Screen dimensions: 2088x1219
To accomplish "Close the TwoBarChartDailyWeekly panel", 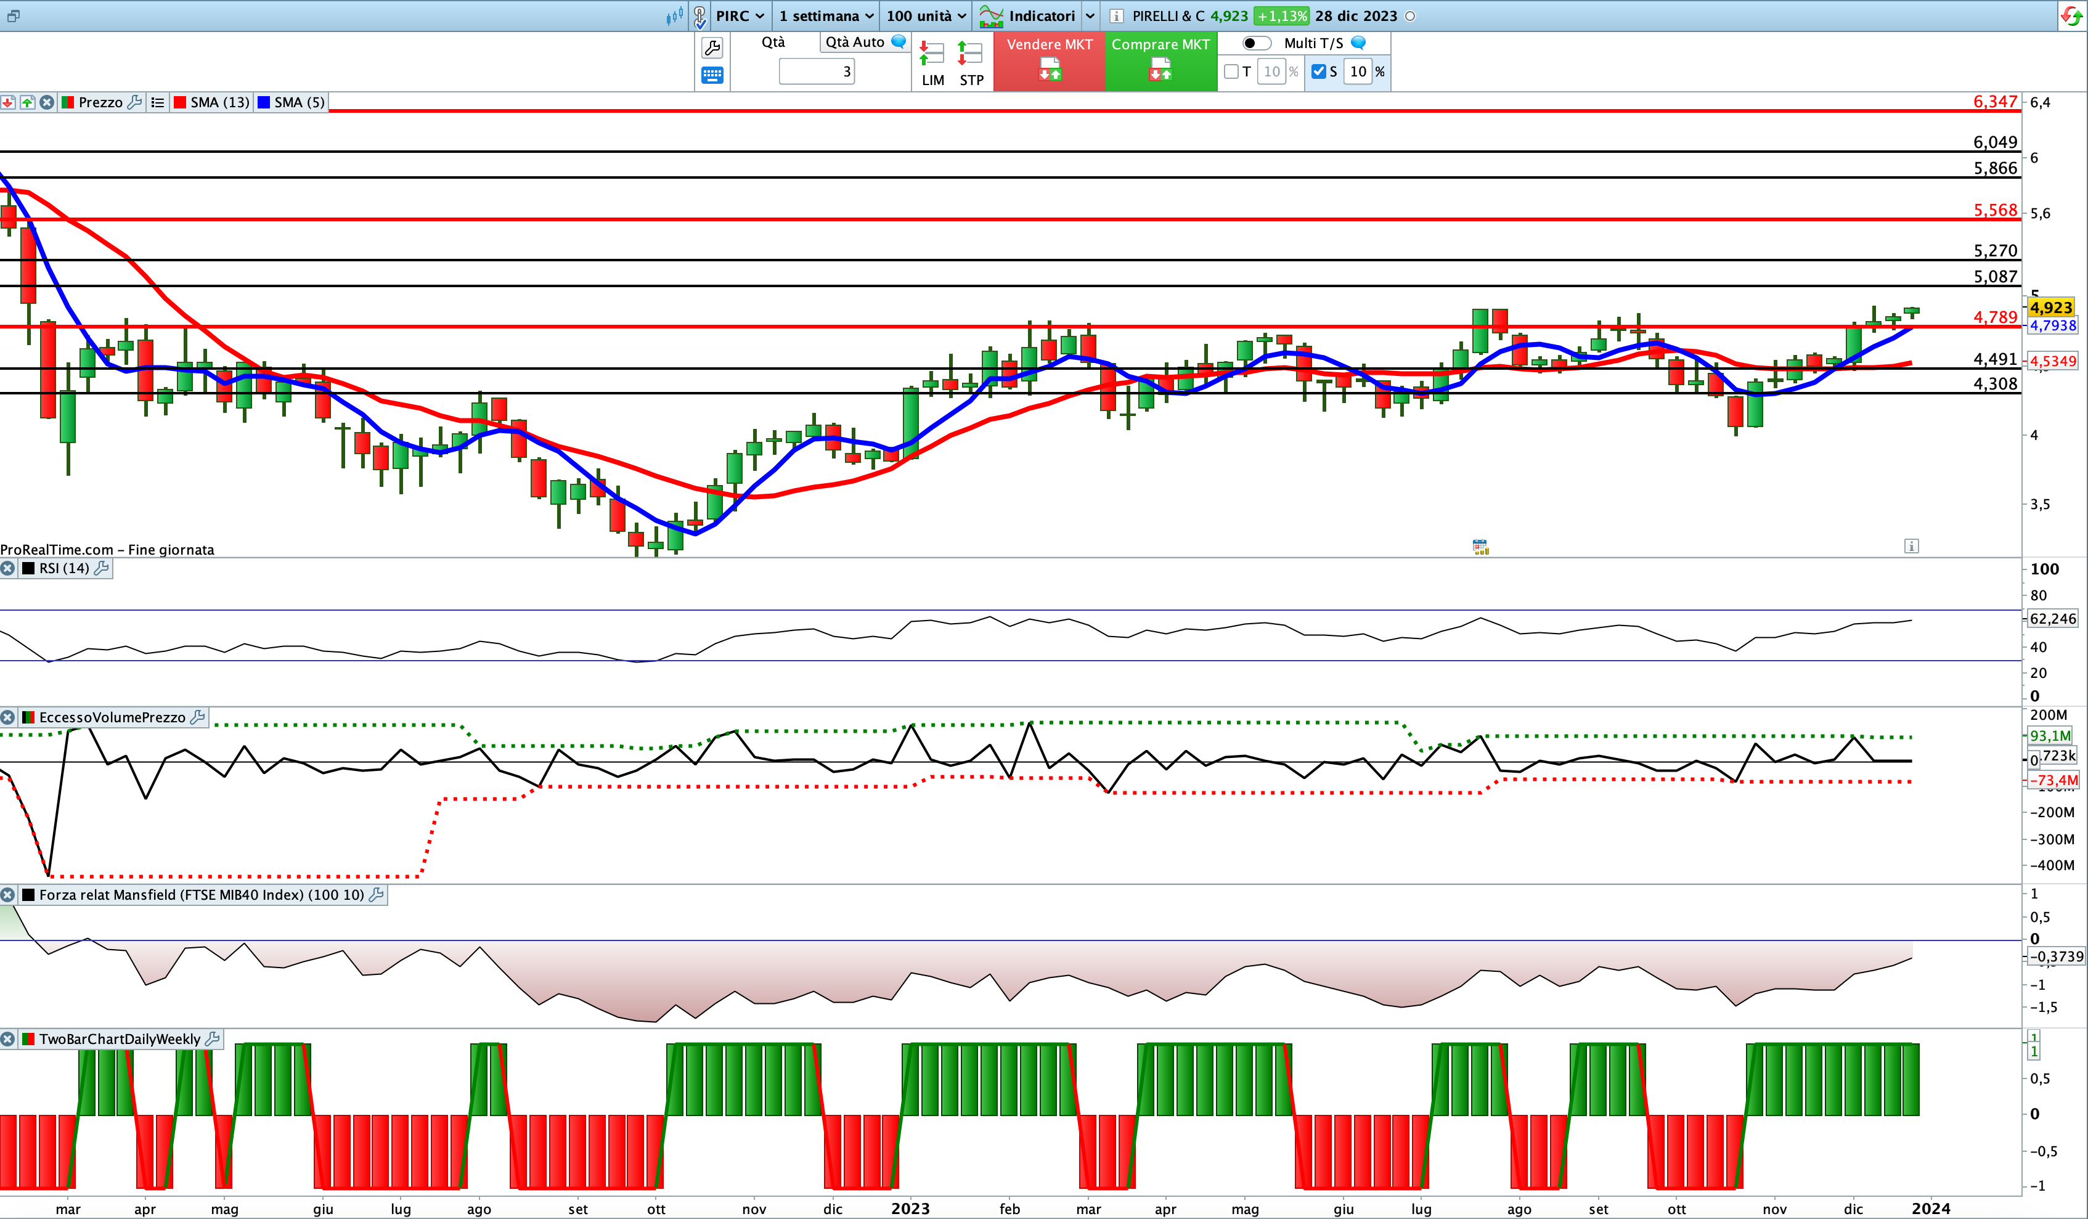I will (x=7, y=1039).
